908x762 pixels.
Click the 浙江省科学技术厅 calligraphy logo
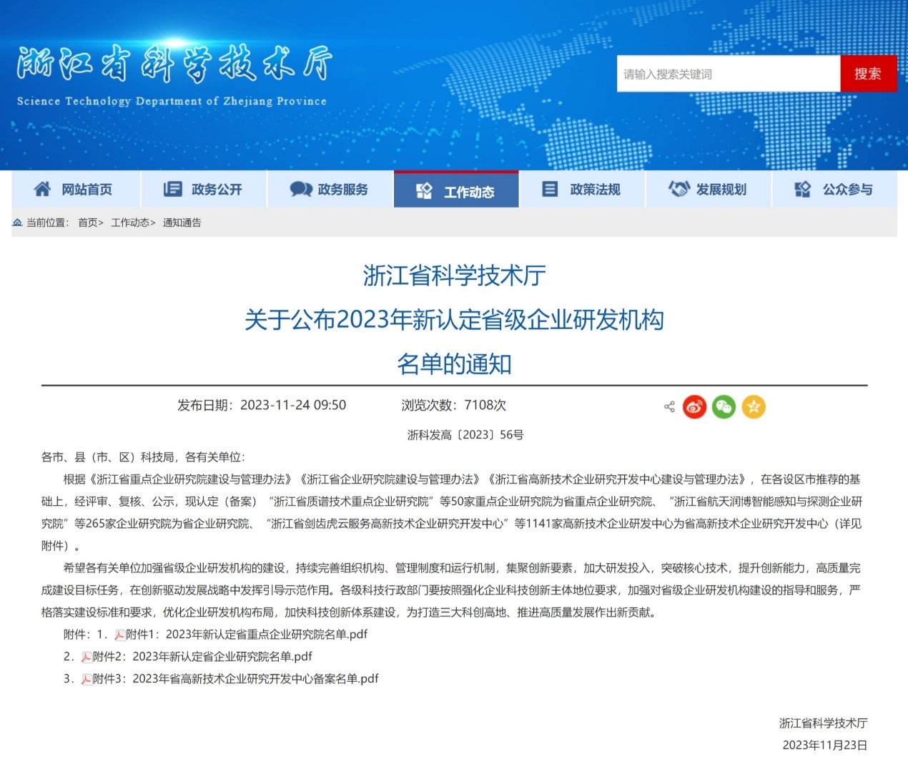pyautogui.click(x=174, y=64)
